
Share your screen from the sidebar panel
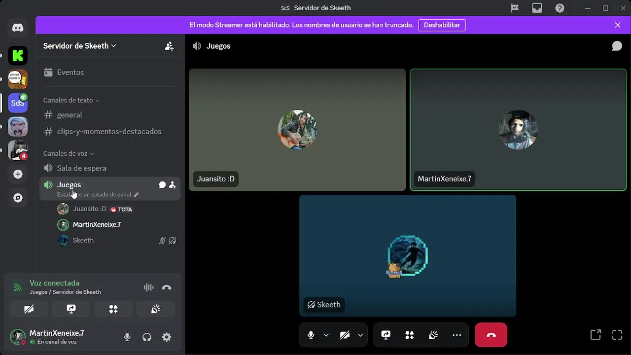coord(71,309)
